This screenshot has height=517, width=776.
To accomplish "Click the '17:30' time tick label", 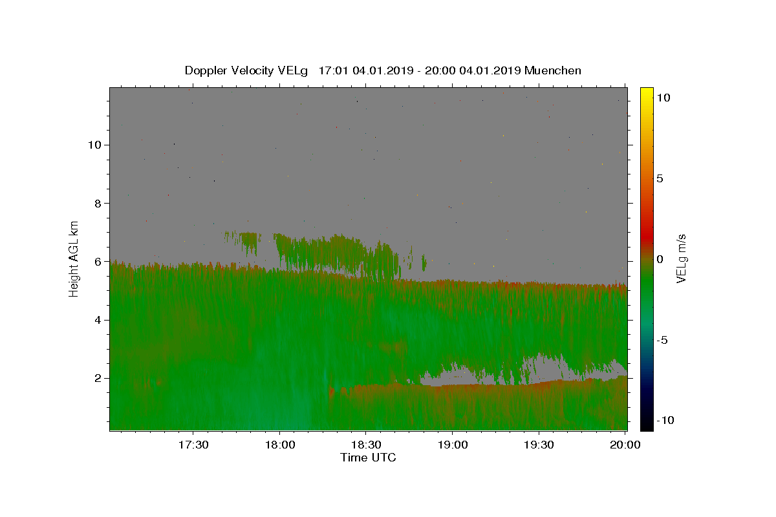I will coord(193,445).
